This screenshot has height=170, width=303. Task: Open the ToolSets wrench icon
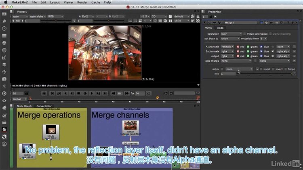[x=4, y=115]
